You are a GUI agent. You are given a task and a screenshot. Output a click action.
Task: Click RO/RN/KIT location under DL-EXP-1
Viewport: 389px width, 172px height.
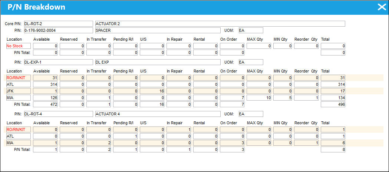[x=19, y=78]
